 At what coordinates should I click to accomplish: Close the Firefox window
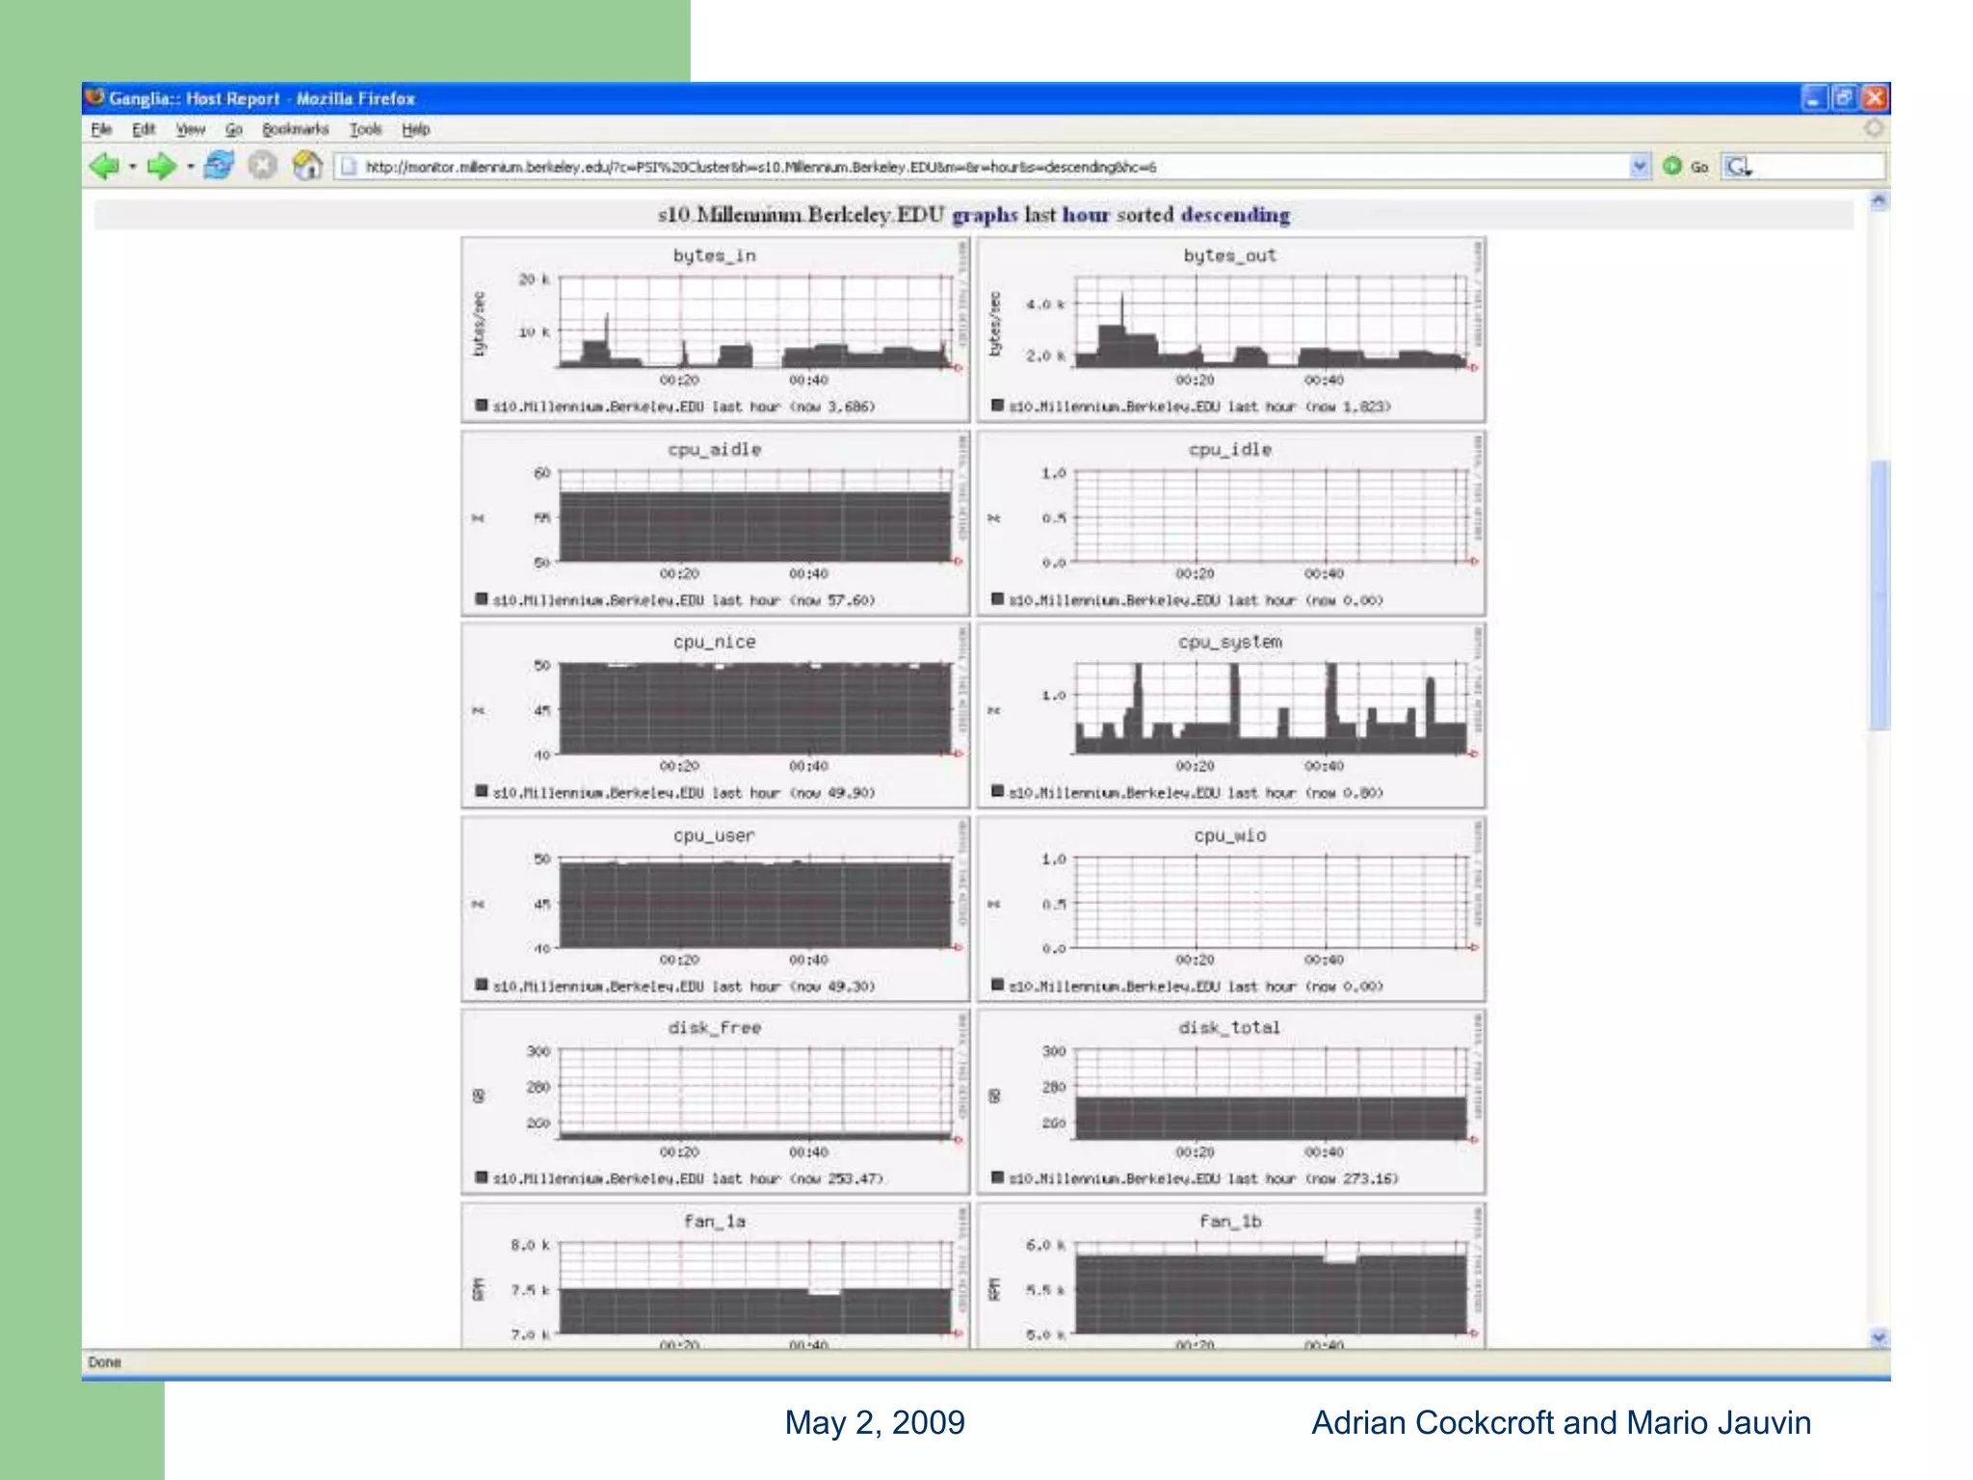1874,98
